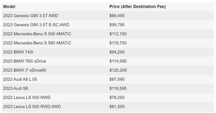
Task: Select 2022 Lexus LS 500 RWD AWD
Action: (x=32, y=107)
